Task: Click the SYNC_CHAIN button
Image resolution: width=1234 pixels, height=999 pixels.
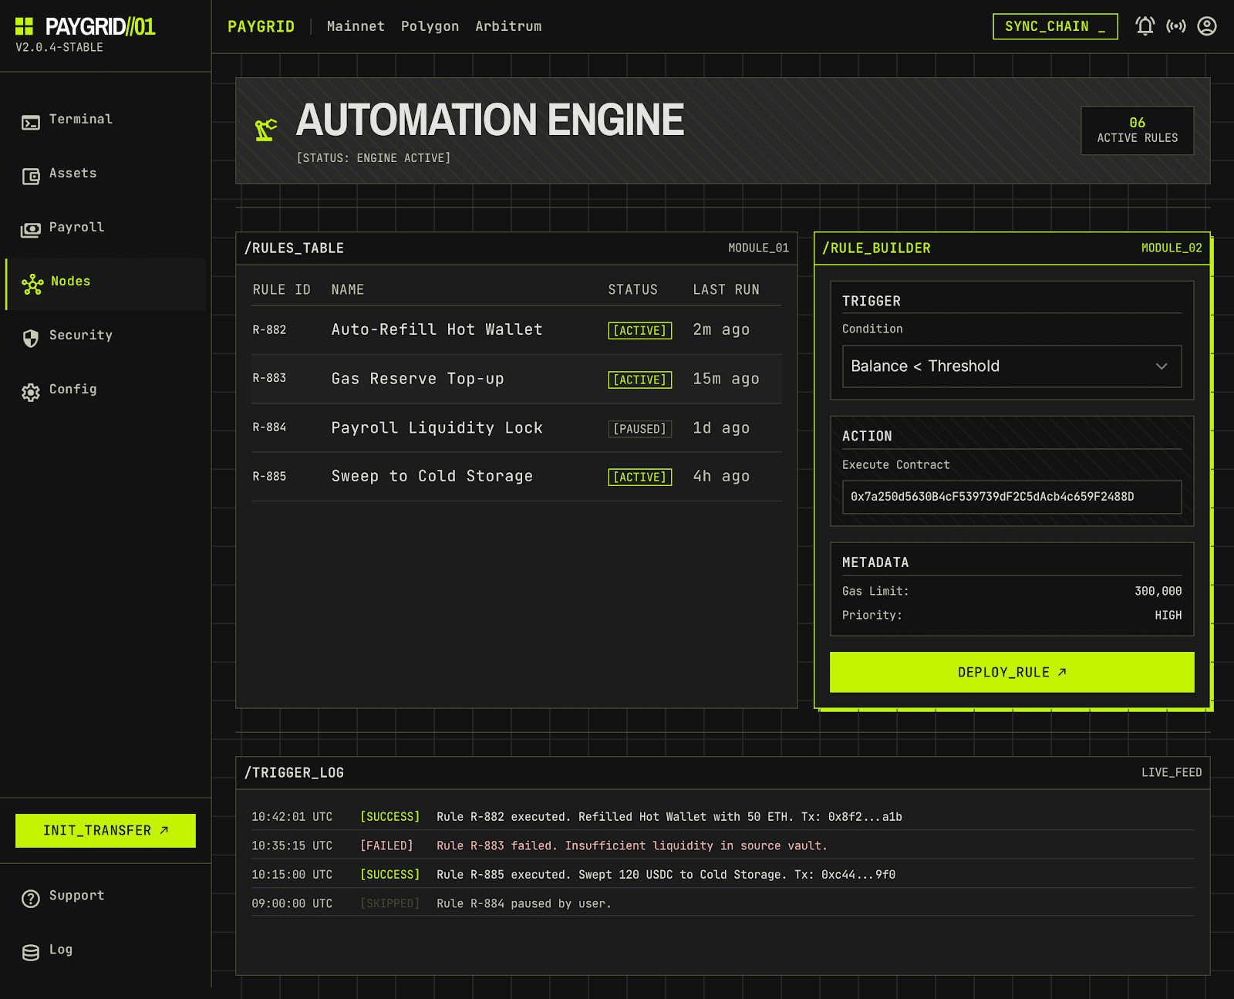Action: [x=1055, y=26]
